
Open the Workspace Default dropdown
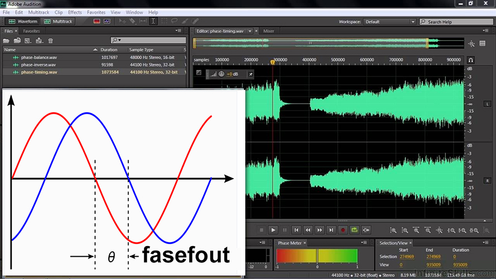[x=390, y=22]
